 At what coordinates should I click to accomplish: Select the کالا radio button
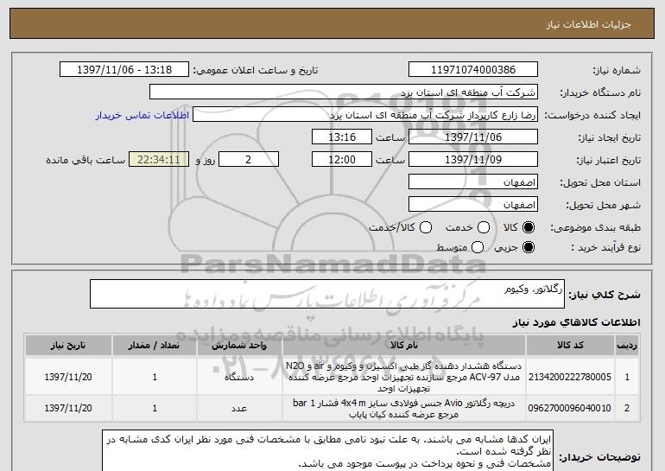tap(529, 227)
